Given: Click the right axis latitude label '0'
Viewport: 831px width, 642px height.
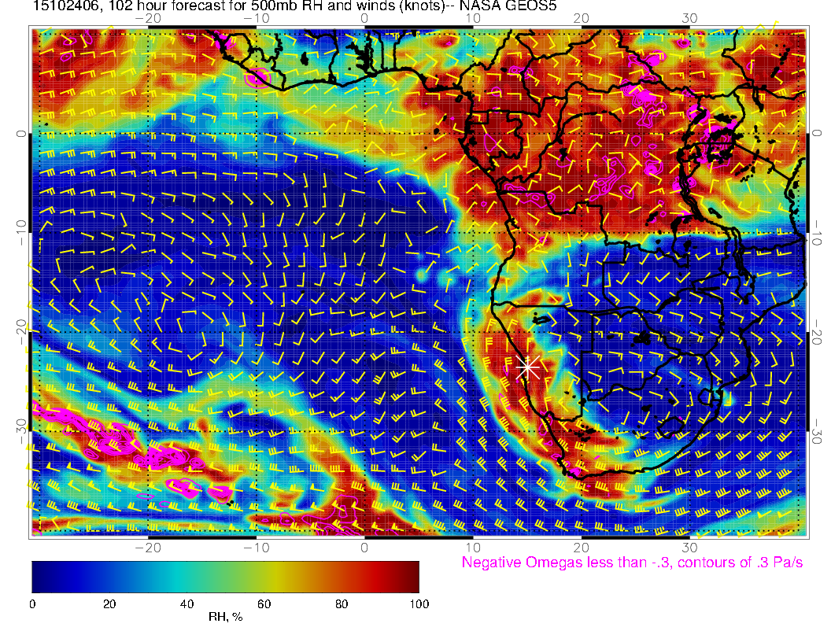Looking at the screenshot, I should [x=817, y=133].
